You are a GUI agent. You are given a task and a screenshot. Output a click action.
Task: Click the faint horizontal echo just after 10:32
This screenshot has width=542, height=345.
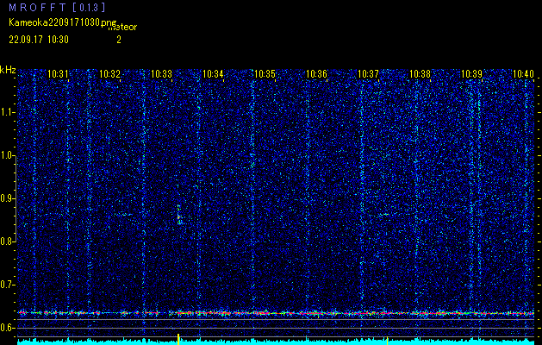[123, 215]
